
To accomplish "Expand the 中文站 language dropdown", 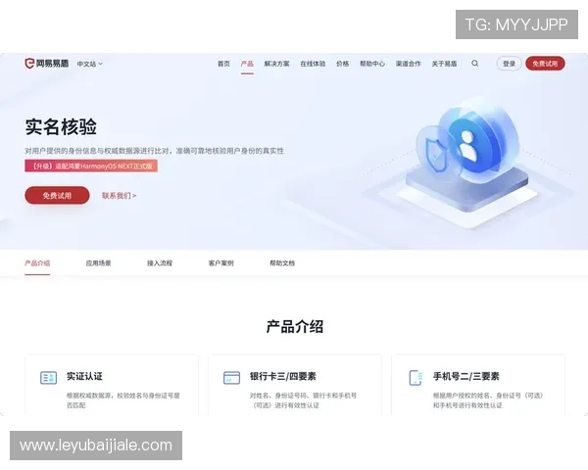I will [89, 64].
